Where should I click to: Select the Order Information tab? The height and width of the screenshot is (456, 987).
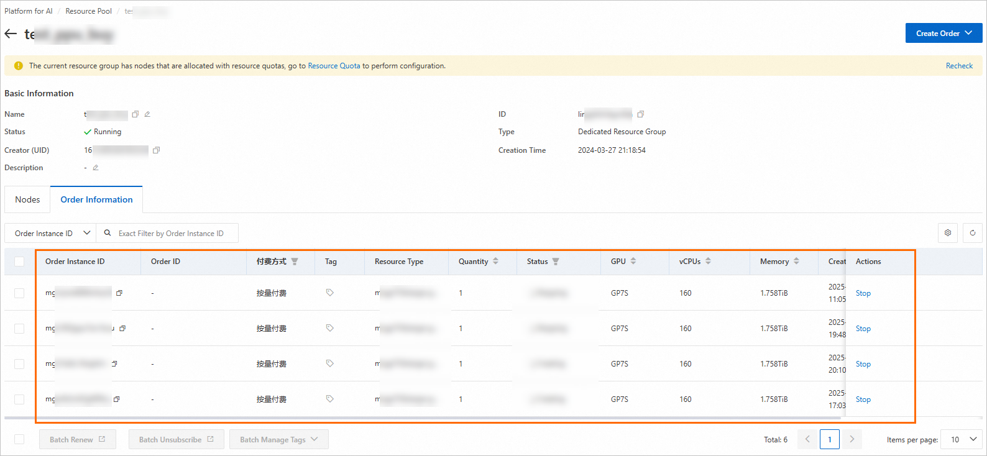click(x=96, y=199)
